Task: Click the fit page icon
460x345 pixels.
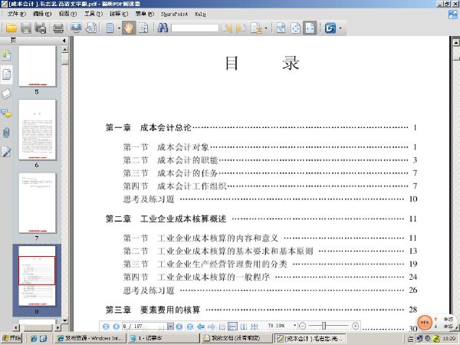Action: click(296, 28)
